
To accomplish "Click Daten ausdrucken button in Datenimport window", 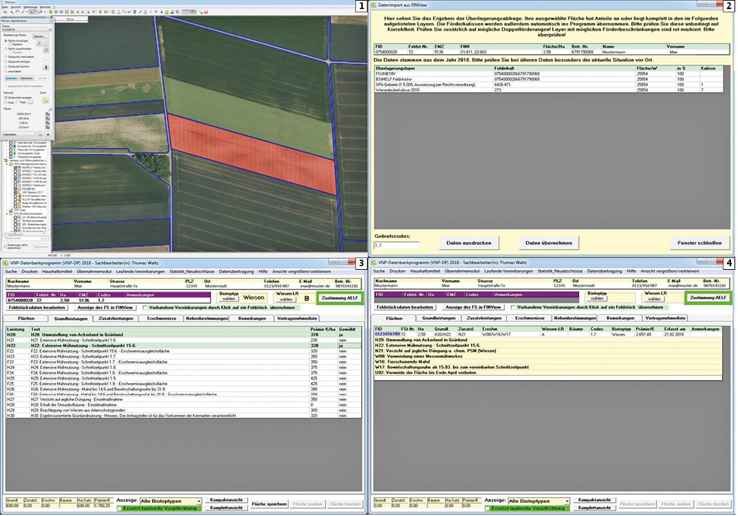I will [469, 243].
